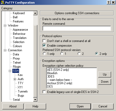Tick 'Don't start a shell or command at all'
The width and height of the screenshot is (116, 111).
(x=44, y=41)
